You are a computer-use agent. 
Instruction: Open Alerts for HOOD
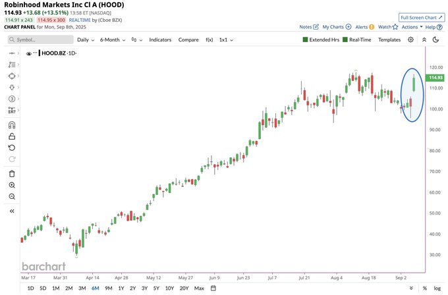click(364, 27)
